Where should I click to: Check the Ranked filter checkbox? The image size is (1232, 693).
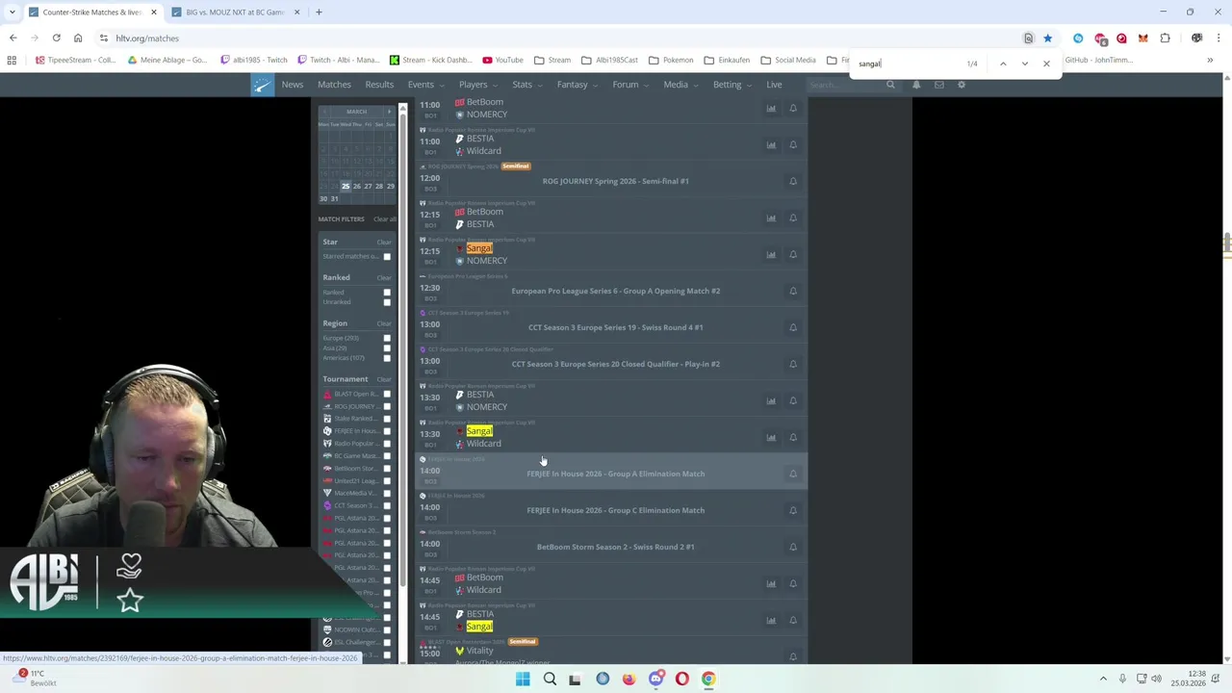coord(387,293)
